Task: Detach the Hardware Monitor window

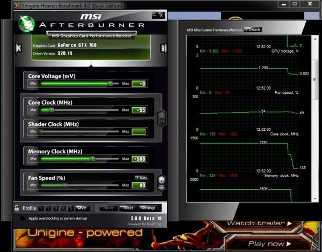Action: click(x=252, y=29)
